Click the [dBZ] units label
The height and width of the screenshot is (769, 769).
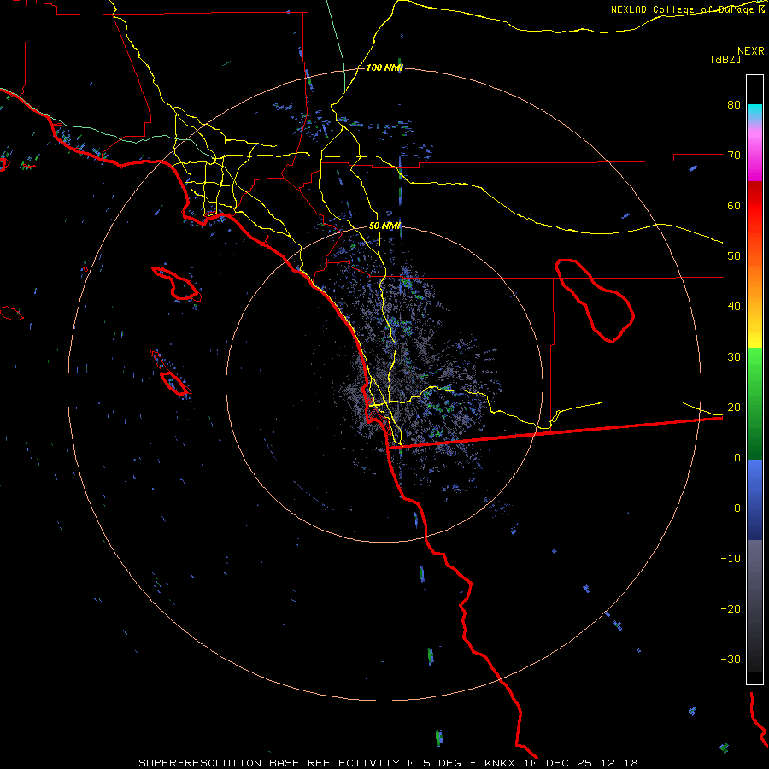(x=725, y=60)
